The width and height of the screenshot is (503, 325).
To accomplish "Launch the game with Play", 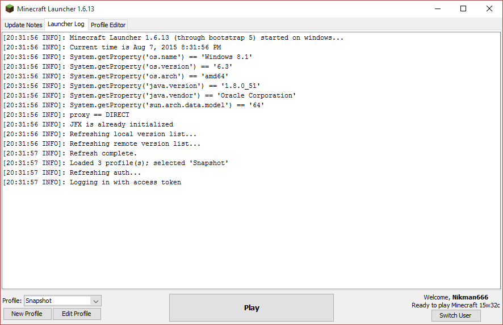I will 251,308.
